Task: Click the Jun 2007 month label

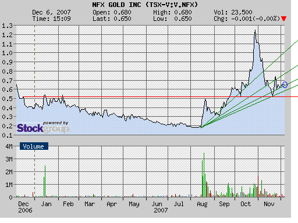Action: click(160, 207)
